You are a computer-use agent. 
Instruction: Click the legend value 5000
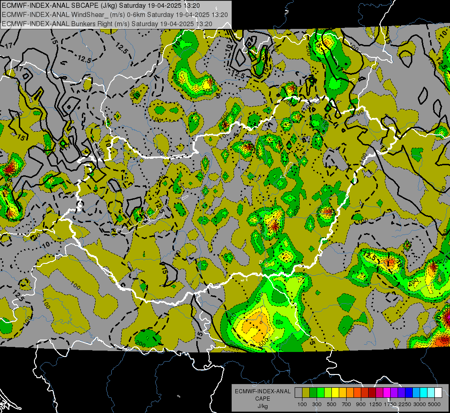(x=434, y=404)
